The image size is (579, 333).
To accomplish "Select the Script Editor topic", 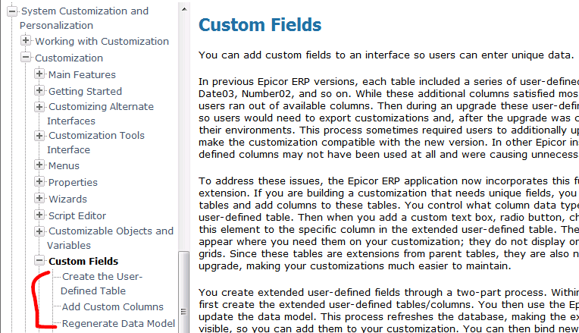I will coord(77,215).
